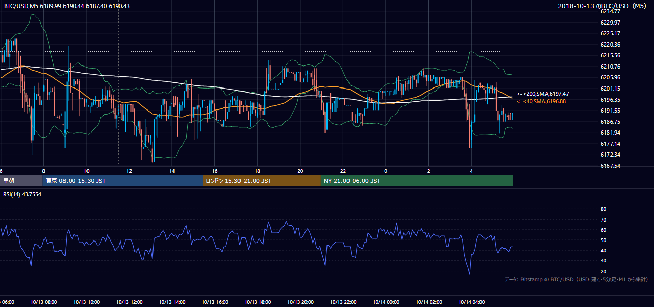Click the 10/14 00:00 date axis label

pos(386,302)
